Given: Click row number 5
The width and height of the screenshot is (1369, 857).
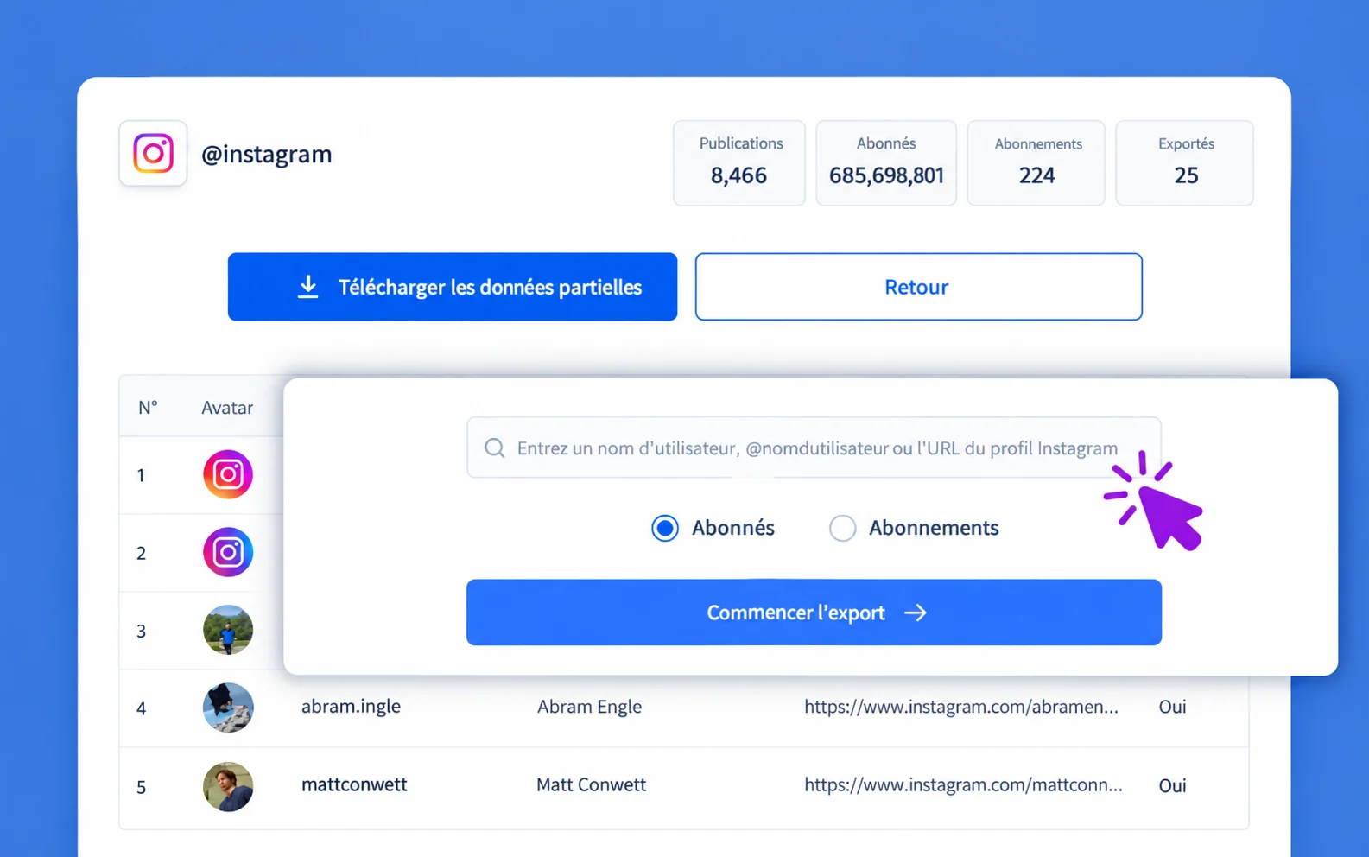Looking at the screenshot, I should pyautogui.click(x=142, y=787).
